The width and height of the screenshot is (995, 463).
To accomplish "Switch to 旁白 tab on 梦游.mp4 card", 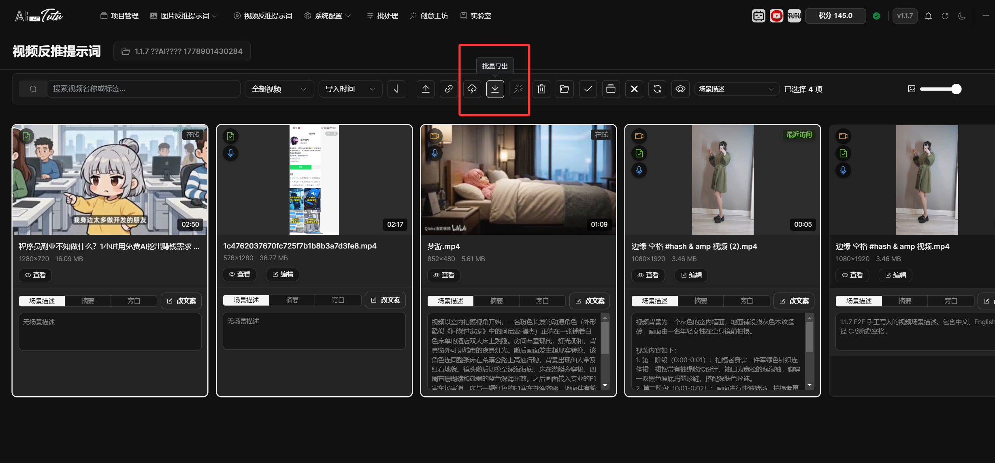I will (542, 301).
